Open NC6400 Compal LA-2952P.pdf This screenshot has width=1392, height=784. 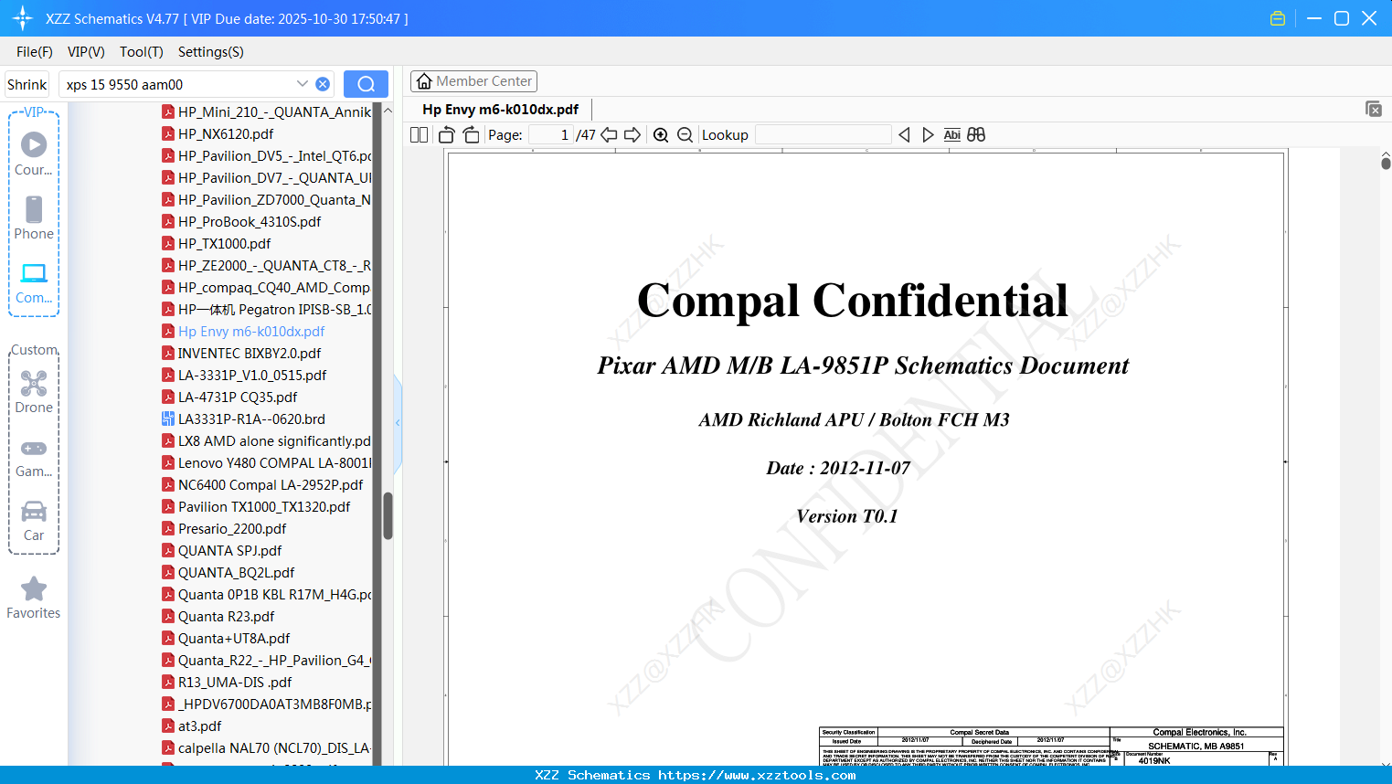click(271, 485)
